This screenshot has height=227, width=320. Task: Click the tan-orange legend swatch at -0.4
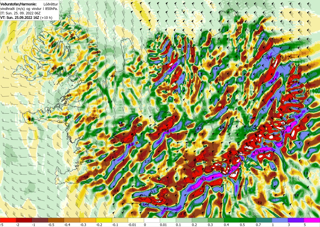72,220
